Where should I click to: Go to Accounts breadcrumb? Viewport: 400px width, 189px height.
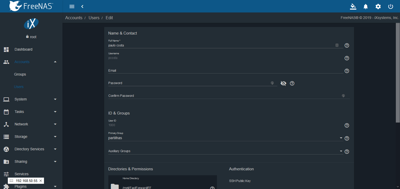tap(74, 18)
